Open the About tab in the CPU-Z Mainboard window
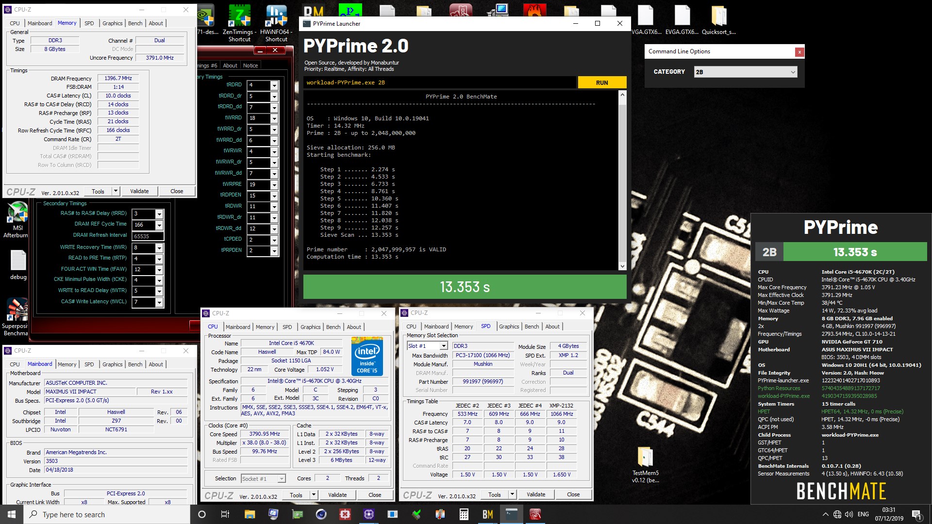Image resolution: width=932 pixels, height=524 pixels. point(156,364)
